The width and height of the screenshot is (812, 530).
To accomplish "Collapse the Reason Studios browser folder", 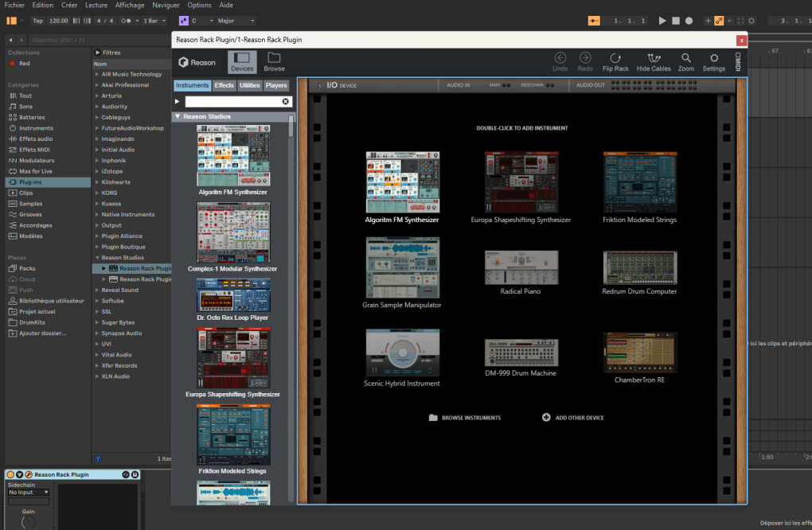I will [97, 257].
